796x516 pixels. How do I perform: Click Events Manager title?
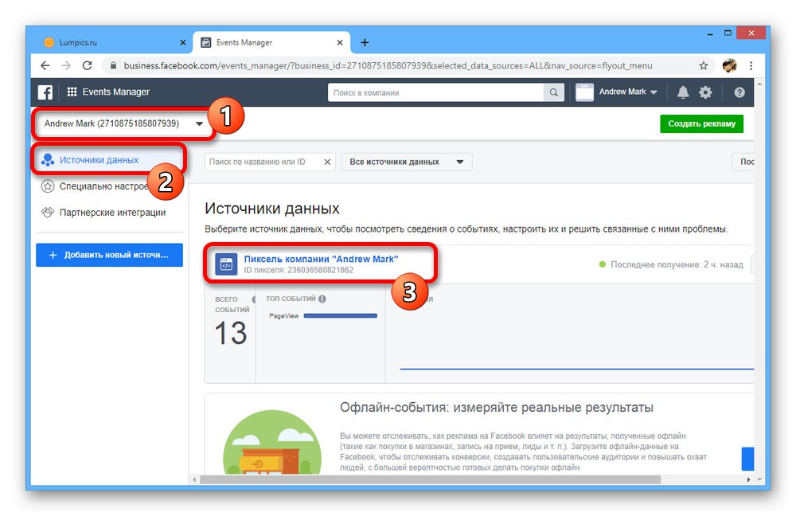tap(115, 92)
